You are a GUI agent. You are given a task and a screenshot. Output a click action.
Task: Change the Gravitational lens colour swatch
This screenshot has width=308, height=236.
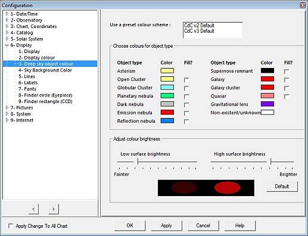click(x=267, y=104)
